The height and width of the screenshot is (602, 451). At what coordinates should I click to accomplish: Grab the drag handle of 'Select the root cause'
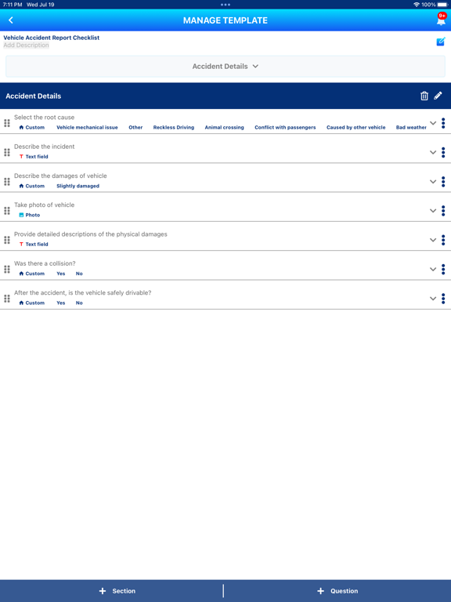pyautogui.click(x=7, y=123)
